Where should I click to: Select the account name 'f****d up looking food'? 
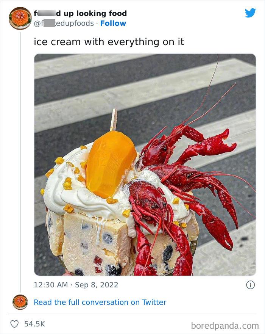pos(81,14)
